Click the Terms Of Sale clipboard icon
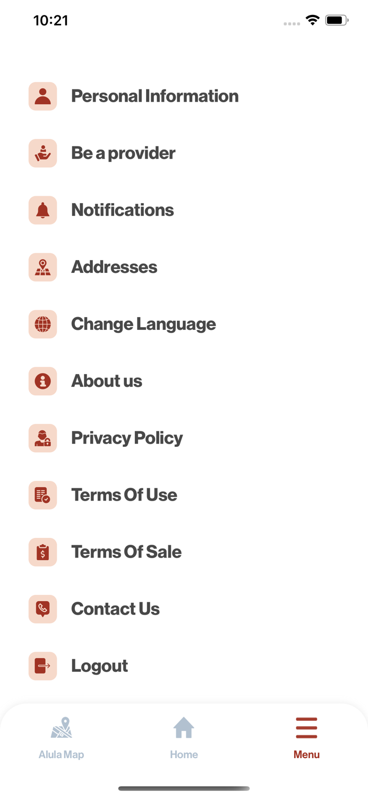 click(42, 552)
